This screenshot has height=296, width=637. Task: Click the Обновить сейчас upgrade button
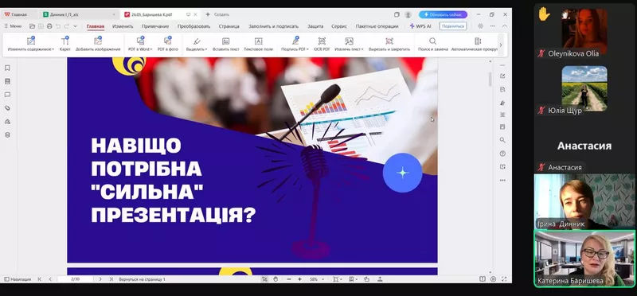point(444,14)
